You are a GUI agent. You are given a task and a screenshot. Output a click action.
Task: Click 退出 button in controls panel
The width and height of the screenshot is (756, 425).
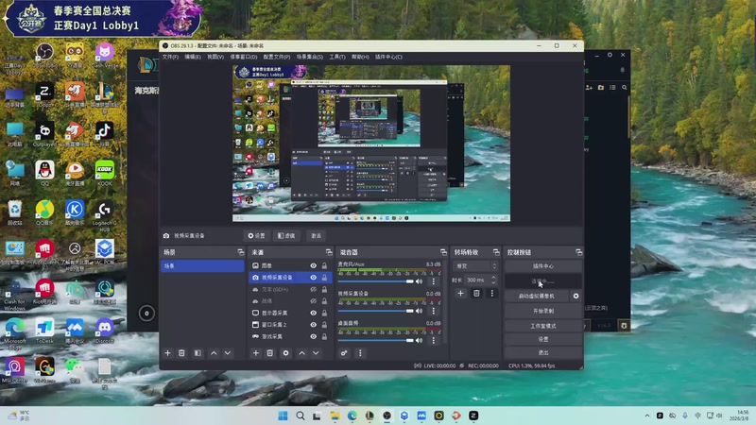click(542, 352)
